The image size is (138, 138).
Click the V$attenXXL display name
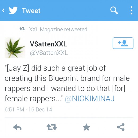(48, 44)
